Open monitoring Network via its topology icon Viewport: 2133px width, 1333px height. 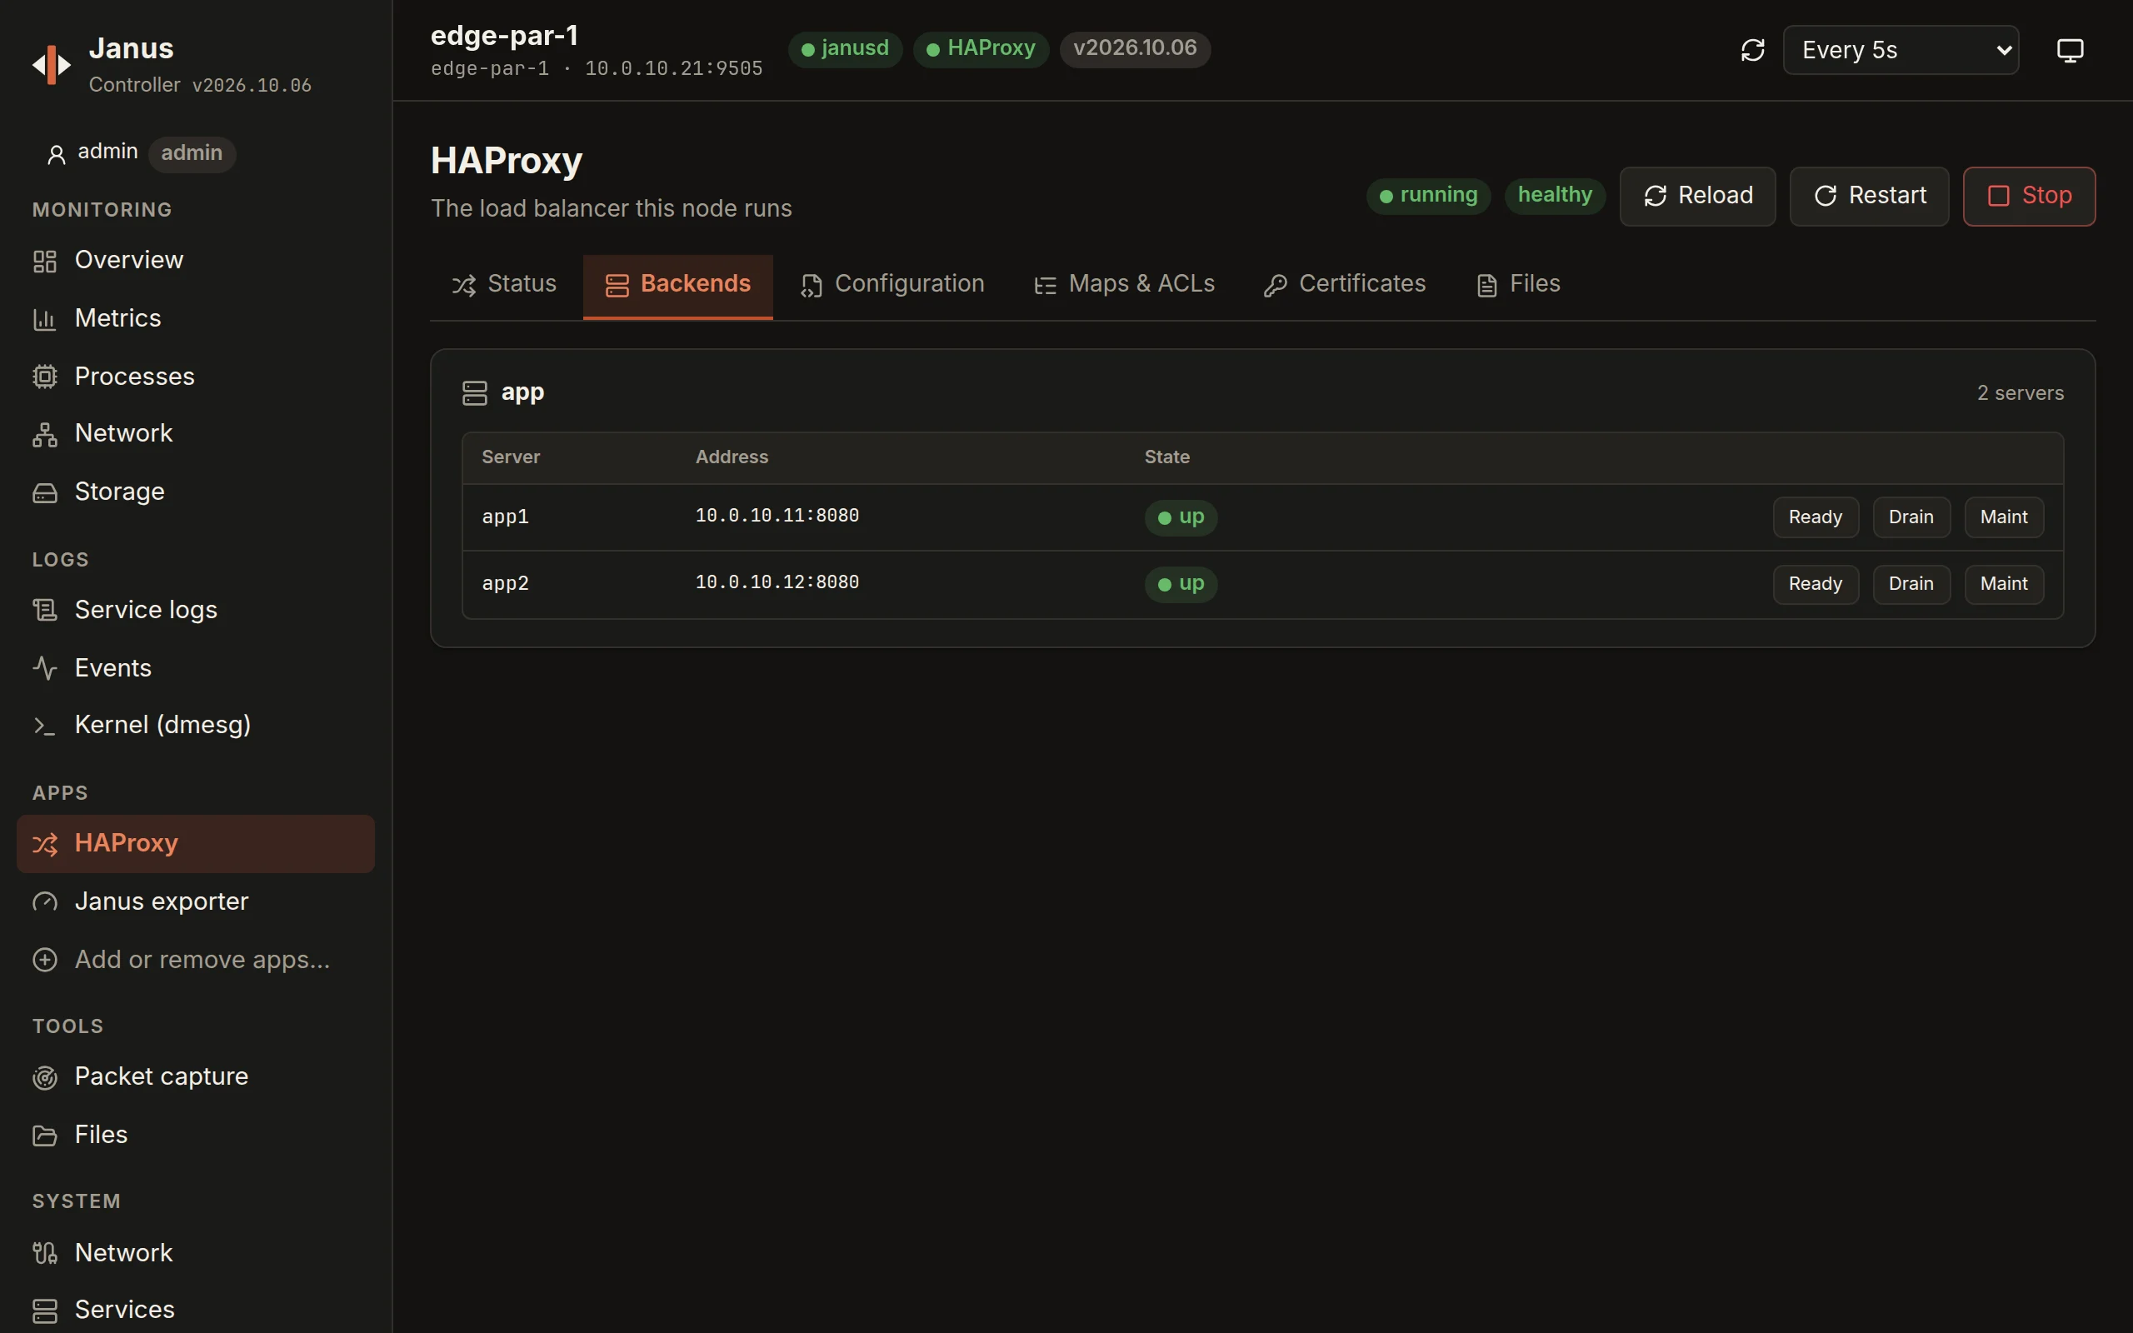click(45, 434)
